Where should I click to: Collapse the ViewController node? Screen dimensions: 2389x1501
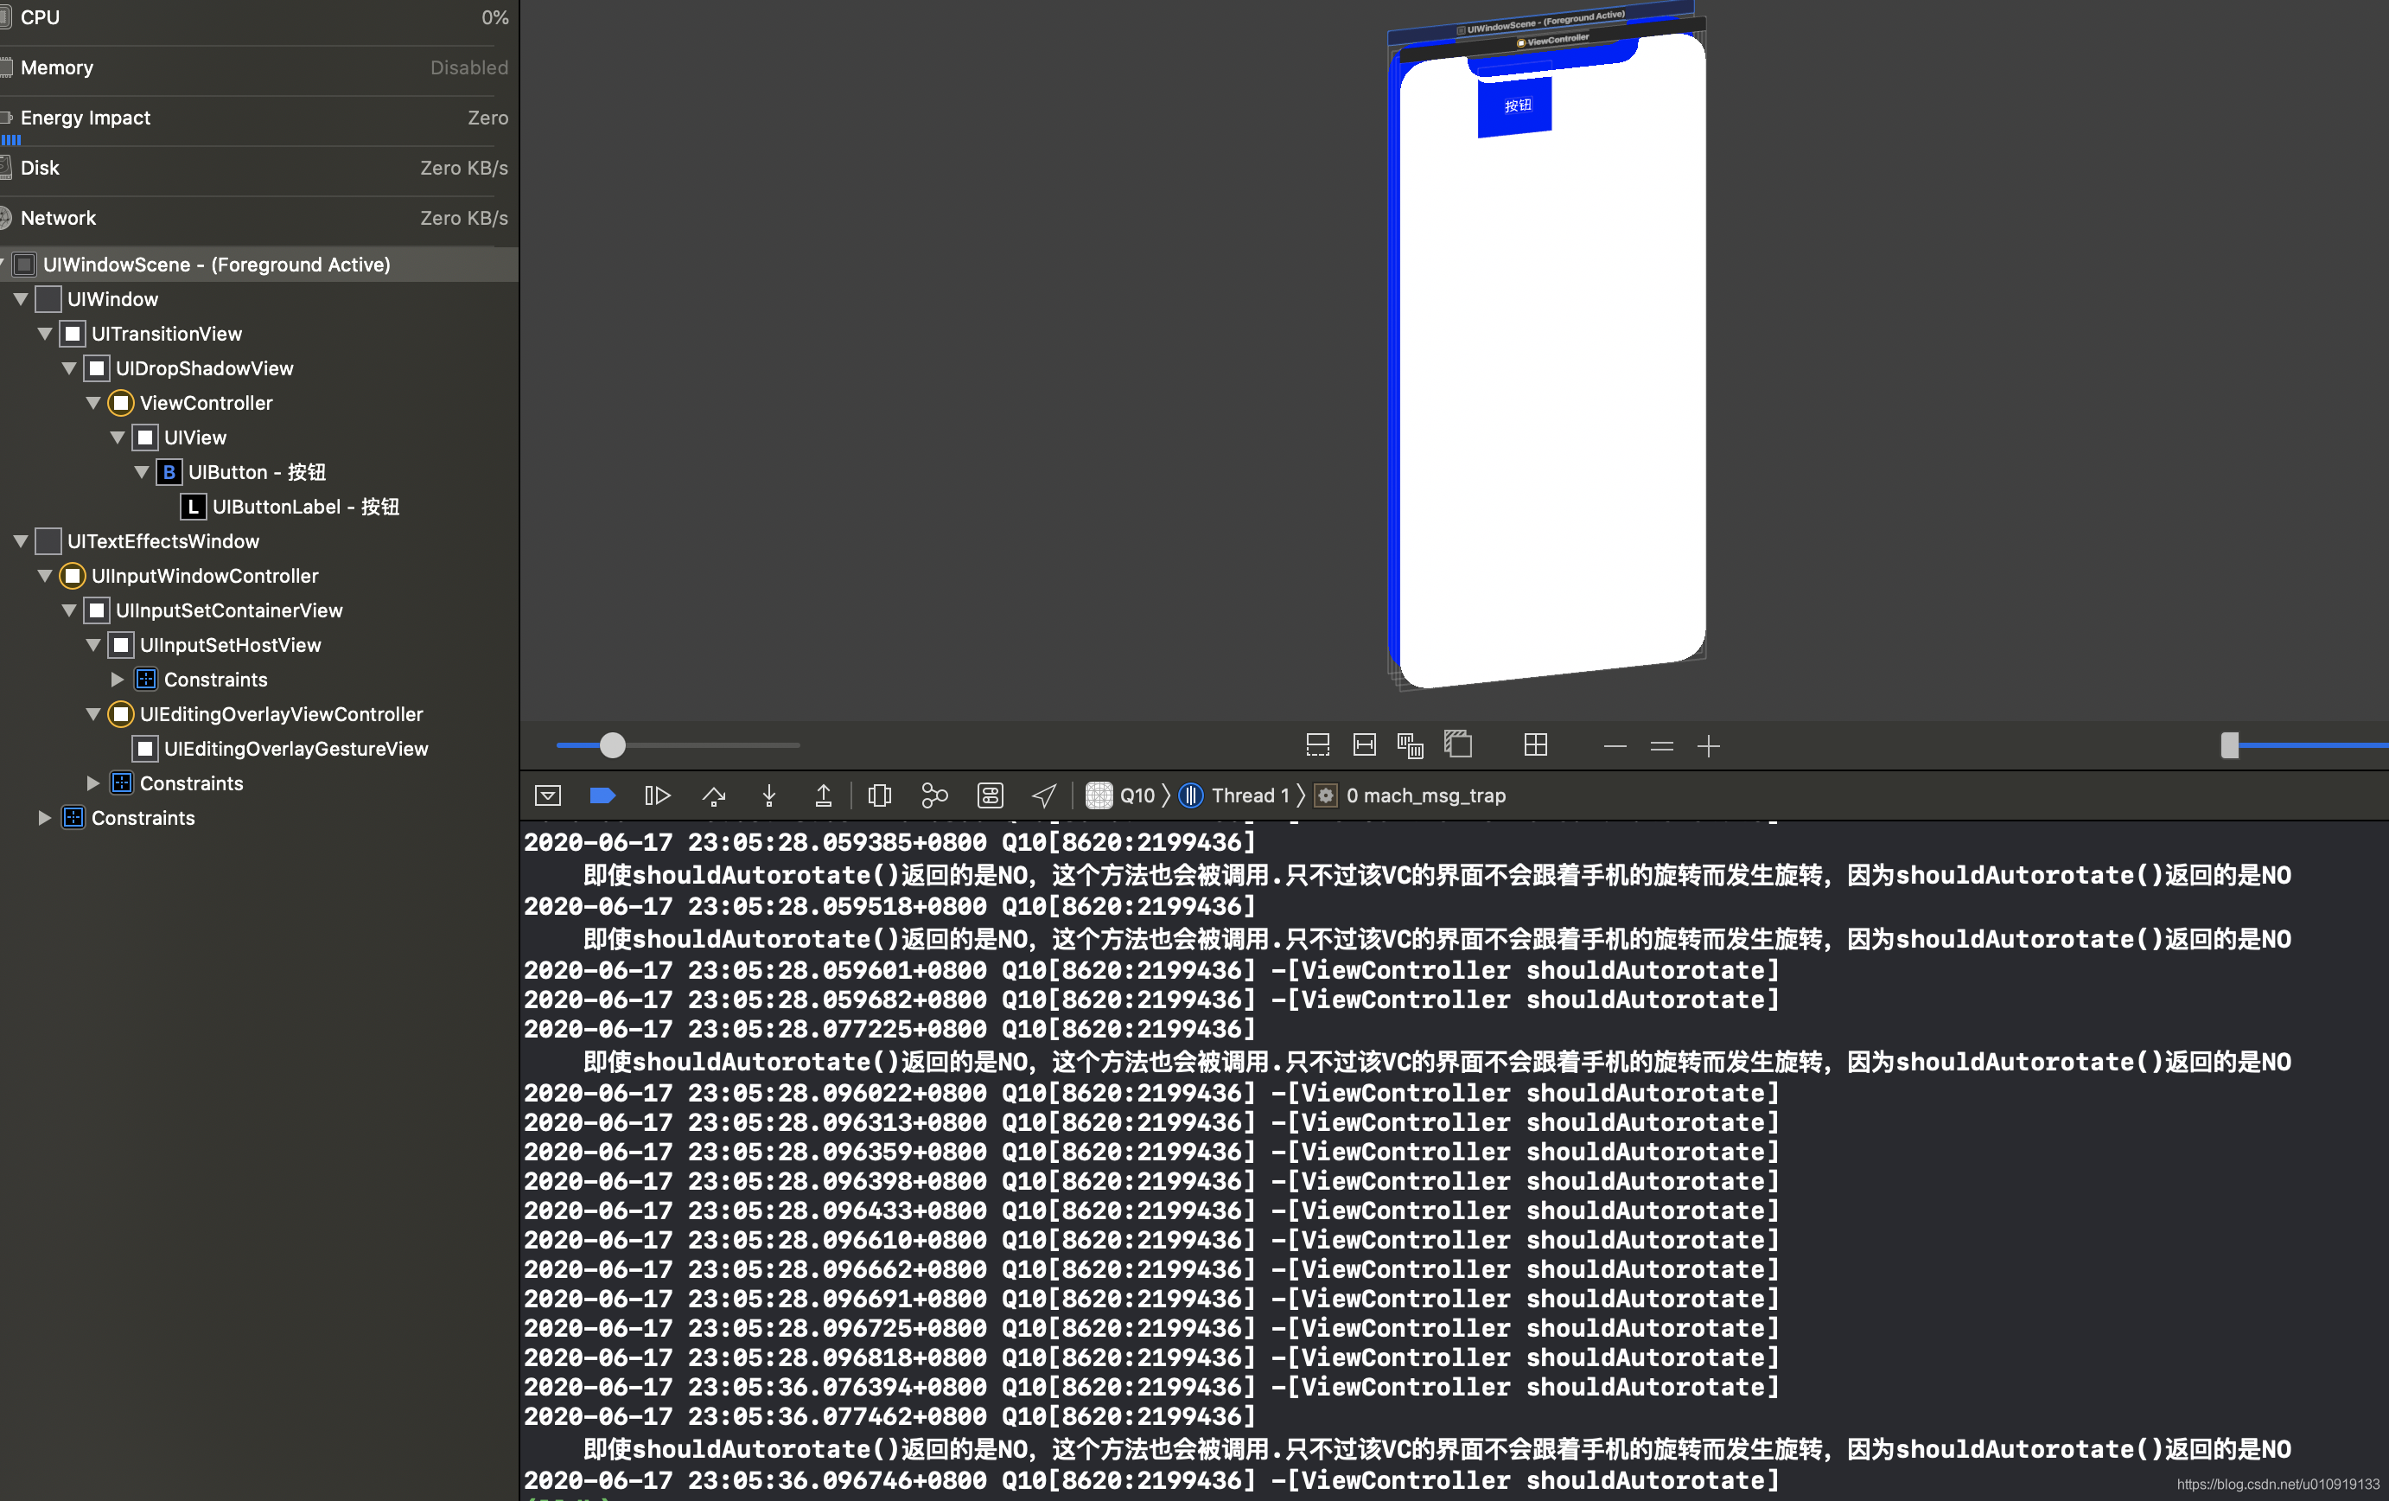tap(93, 403)
